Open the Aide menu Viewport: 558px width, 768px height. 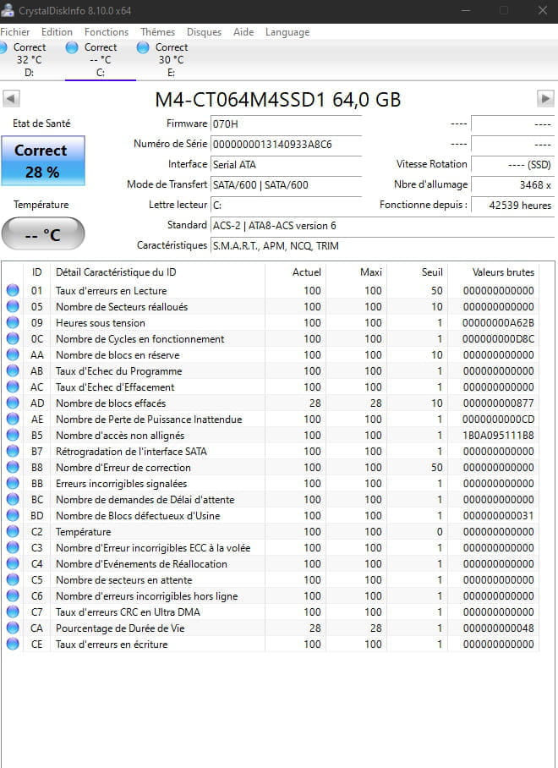pyautogui.click(x=243, y=32)
